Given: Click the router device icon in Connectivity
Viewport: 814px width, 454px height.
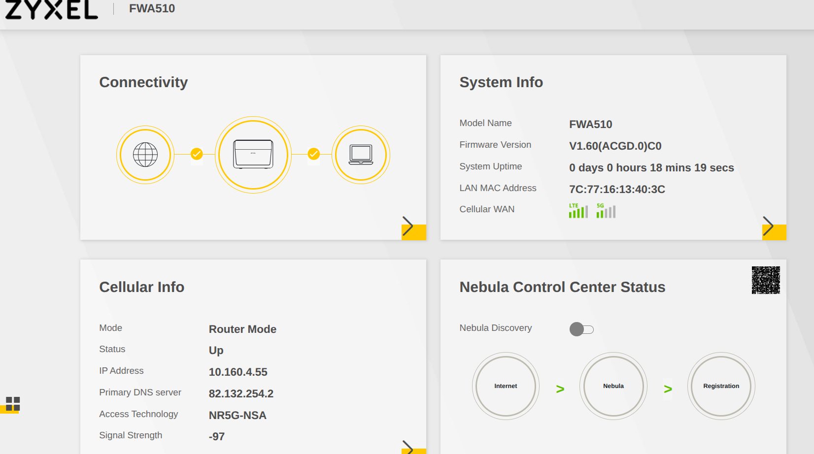Looking at the screenshot, I should pos(253,155).
